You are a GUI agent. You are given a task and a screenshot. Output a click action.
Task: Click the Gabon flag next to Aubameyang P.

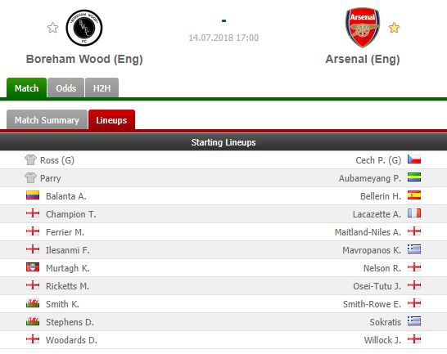coord(414,177)
